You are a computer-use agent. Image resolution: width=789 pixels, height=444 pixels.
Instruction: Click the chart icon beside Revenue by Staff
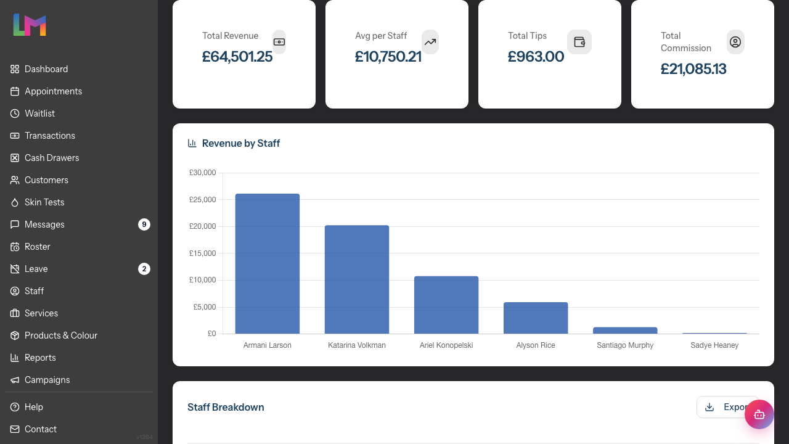pyautogui.click(x=192, y=143)
